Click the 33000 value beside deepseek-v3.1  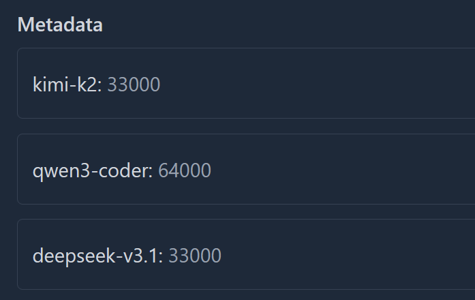point(195,256)
